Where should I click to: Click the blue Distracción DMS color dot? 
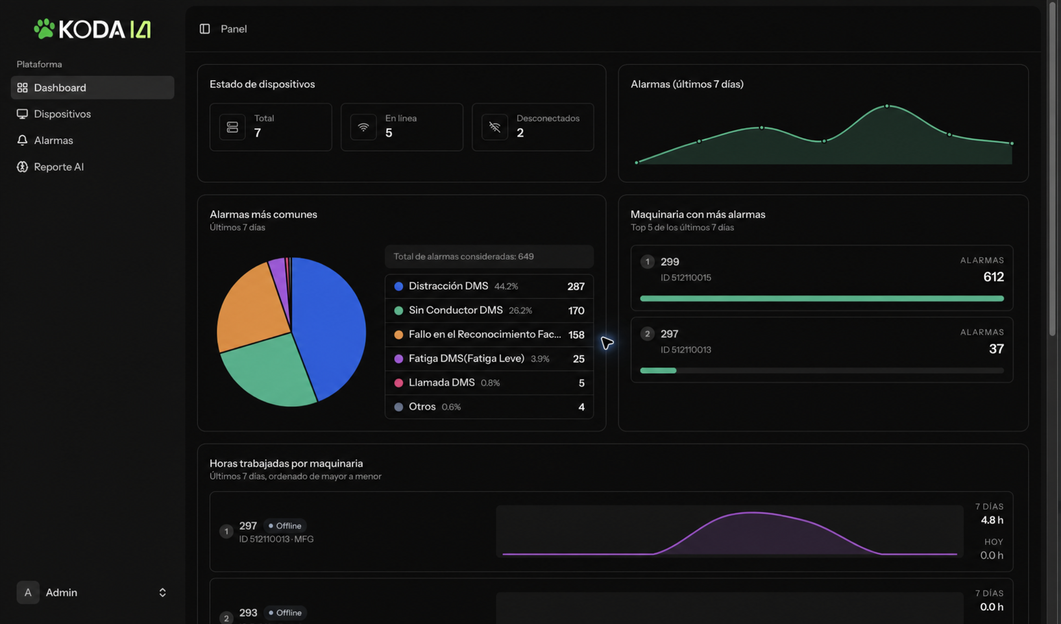click(398, 286)
